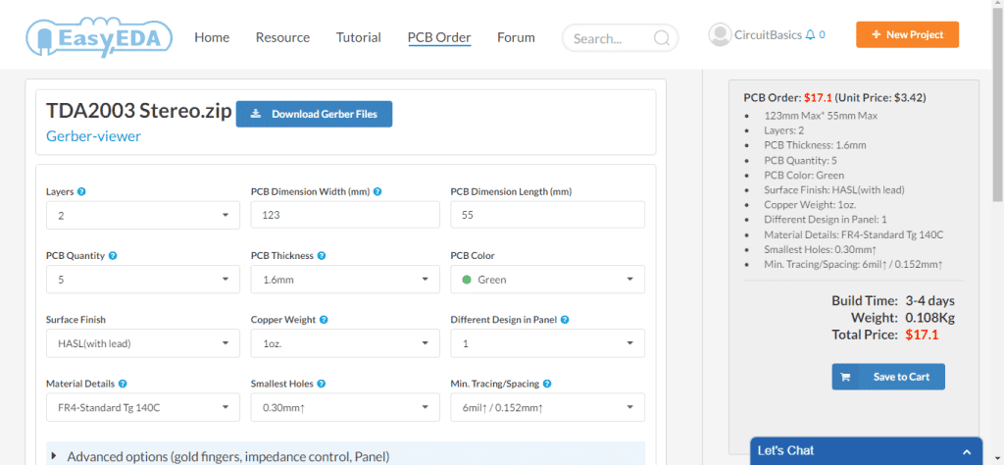Open the Smallest Holes dropdown
The width and height of the screenshot is (1004, 465).
pyautogui.click(x=345, y=407)
